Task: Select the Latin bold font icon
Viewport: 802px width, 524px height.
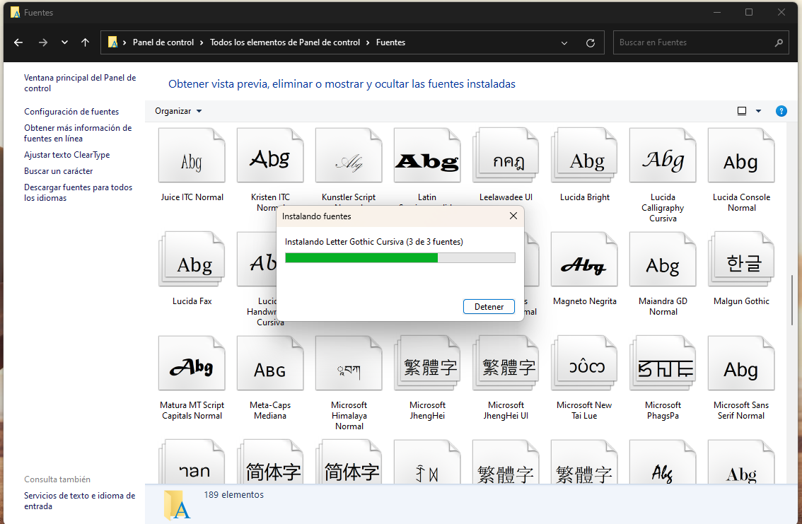Action: [x=427, y=156]
